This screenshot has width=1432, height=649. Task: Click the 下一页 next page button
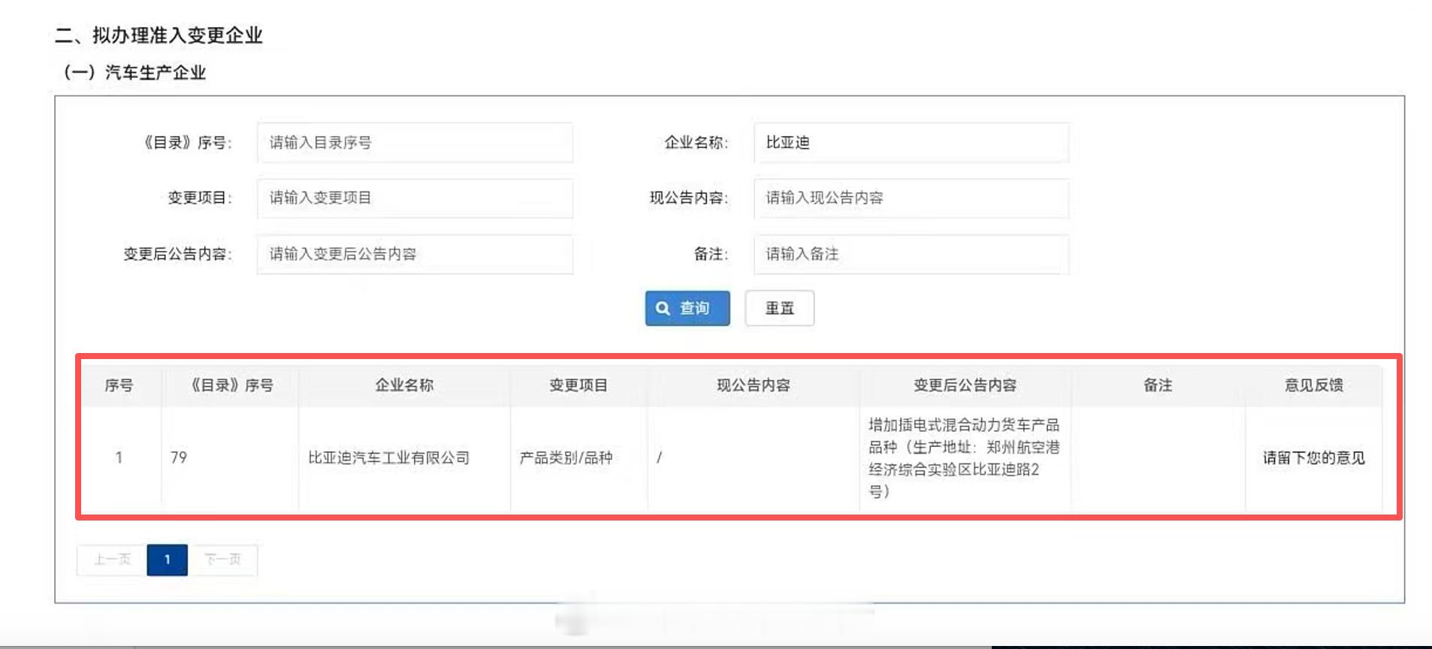[x=222, y=560]
